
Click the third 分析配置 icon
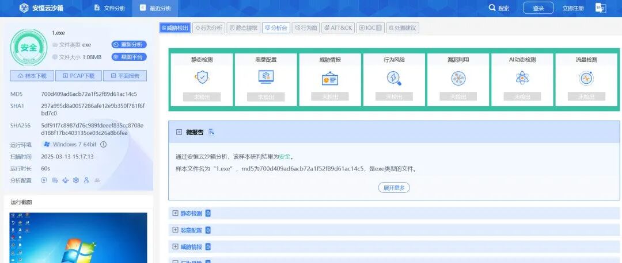pyautogui.click(x=66, y=180)
